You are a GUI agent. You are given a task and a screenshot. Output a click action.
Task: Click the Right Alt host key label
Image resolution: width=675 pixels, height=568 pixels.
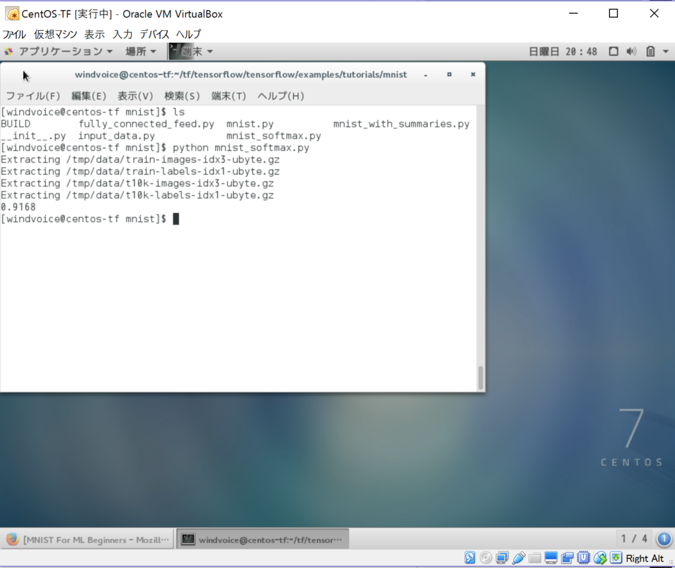(x=645, y=559)
